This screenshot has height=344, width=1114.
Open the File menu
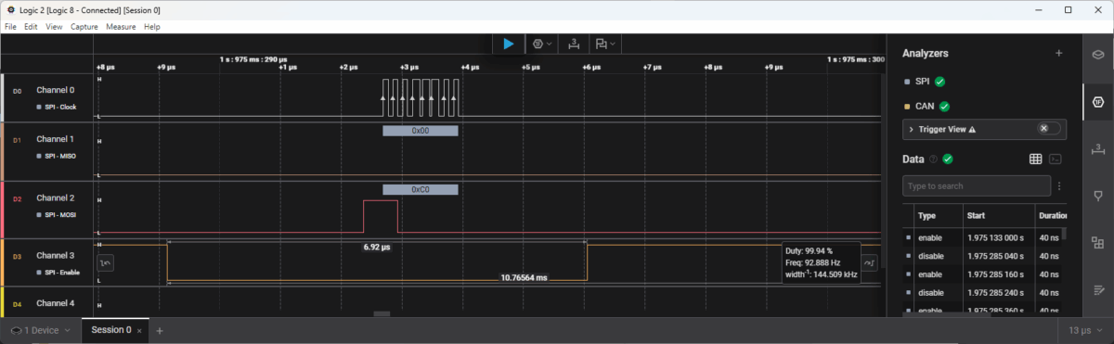(11, 27)
